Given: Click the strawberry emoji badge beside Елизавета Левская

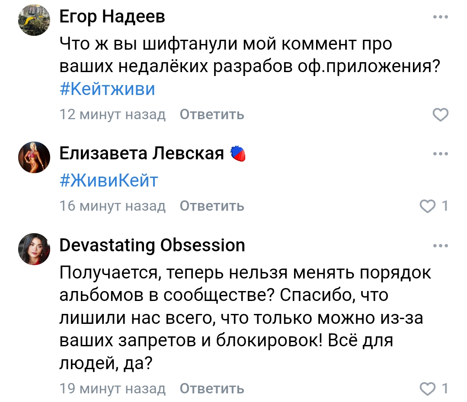Looking at the screenshot, I should (238, 154).
